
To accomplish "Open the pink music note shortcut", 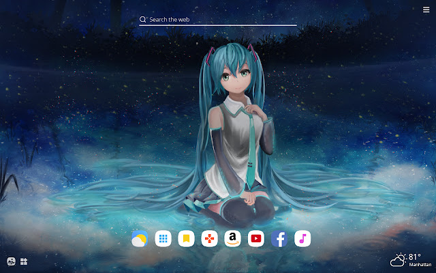I will coord(302,239).
